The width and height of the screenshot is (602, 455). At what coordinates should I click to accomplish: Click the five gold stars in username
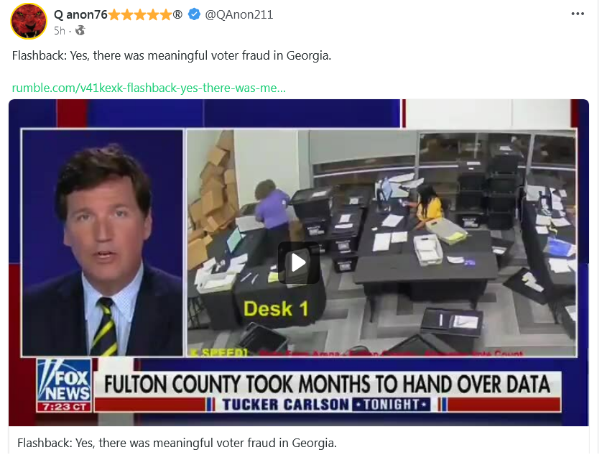tap(140, 15)
